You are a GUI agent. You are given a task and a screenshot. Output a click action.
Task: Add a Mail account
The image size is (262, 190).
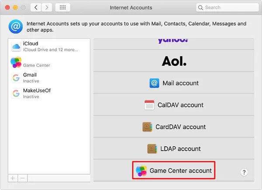(174, 83)
